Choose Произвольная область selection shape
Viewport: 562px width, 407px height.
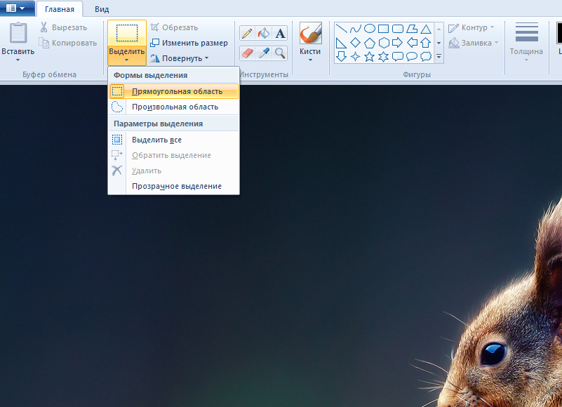pyautogui.click(x=175, y=107)
